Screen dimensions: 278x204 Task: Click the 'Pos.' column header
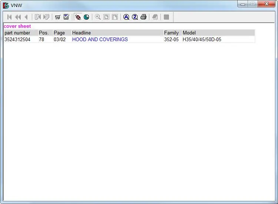(46, 33)
